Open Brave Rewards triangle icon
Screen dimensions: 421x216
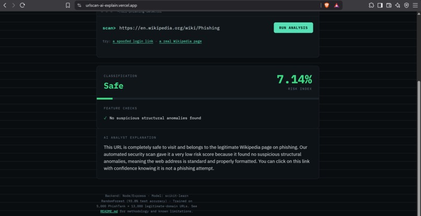coord(336,5)
